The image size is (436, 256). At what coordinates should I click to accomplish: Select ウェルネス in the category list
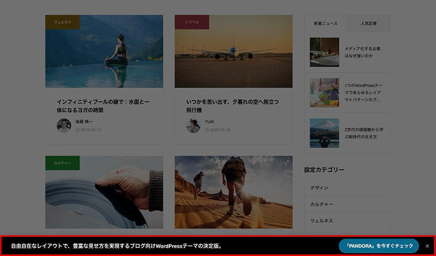click(347, 221)
